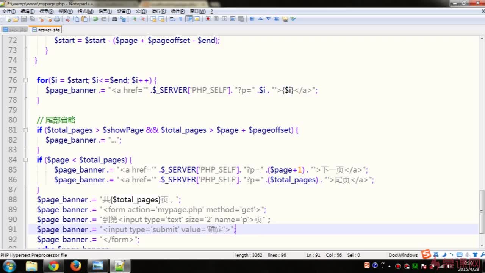Open the 编辑(E) menu
Screen dimensions: 485x273
[28, 11]
